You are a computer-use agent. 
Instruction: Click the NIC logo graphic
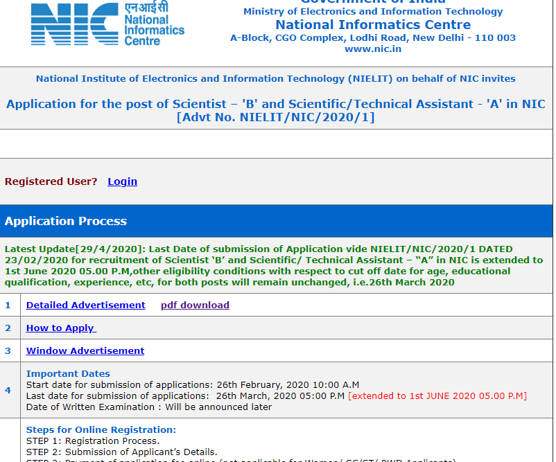(75, 26)
